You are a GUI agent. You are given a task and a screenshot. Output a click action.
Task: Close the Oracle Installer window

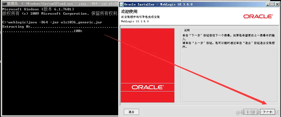coord(277,4)
